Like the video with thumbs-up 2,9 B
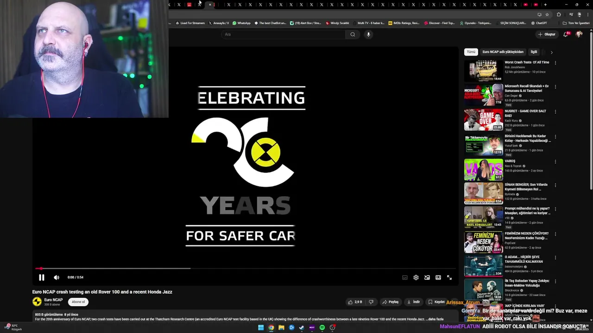 pos(355,302)
